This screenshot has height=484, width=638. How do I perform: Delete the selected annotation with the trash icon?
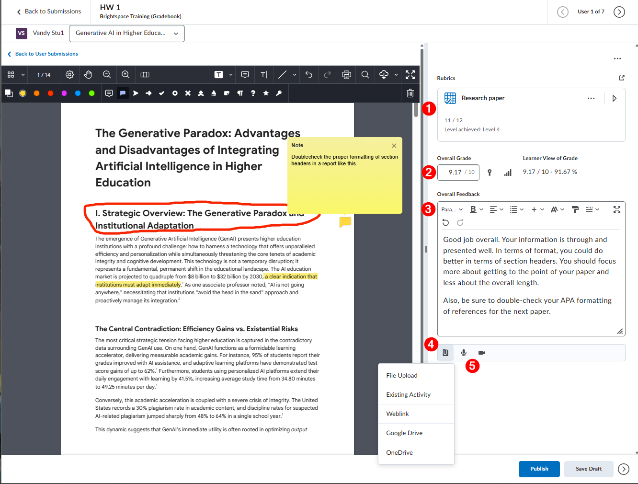coord(410,93)
